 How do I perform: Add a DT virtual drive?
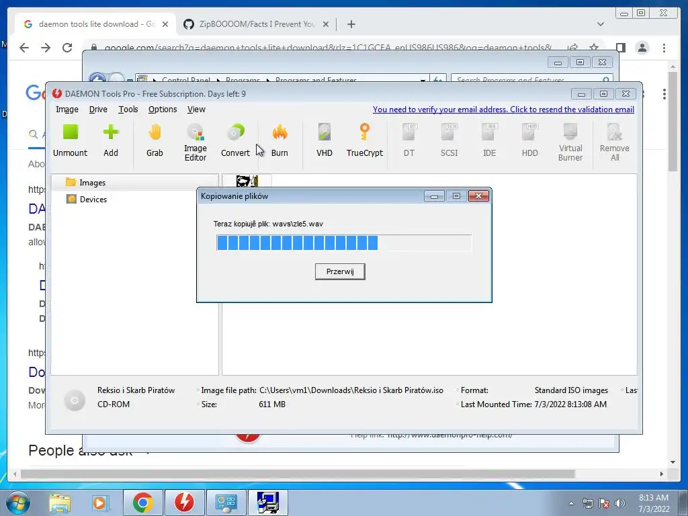coord(409,140)
